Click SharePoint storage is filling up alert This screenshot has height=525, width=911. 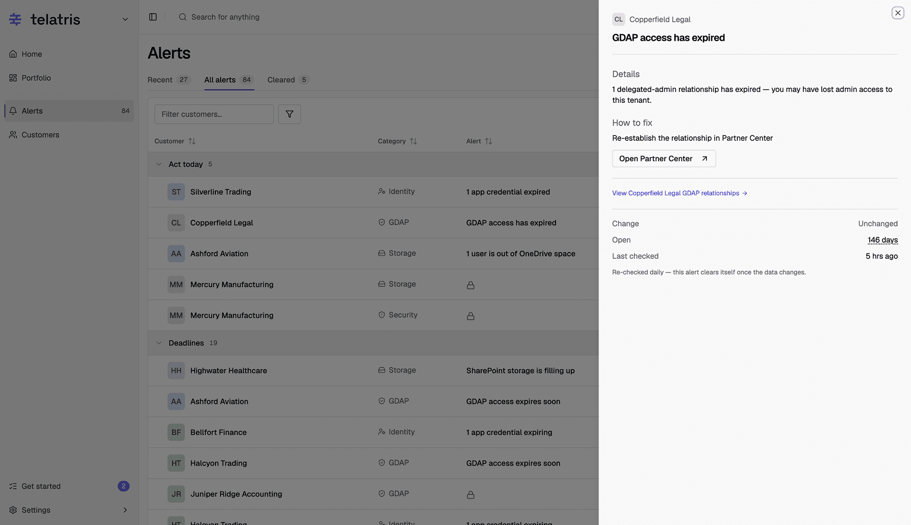(x=520, y=371)
